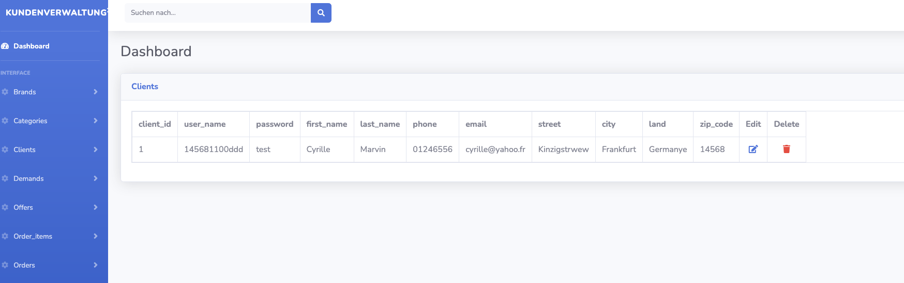
Task: Open the Dashboard sidebar link
Action: 50,46
